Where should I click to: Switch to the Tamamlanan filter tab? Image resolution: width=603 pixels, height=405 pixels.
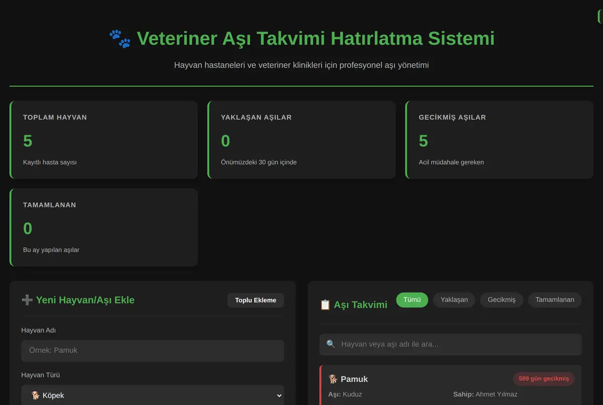click(555, 299)
